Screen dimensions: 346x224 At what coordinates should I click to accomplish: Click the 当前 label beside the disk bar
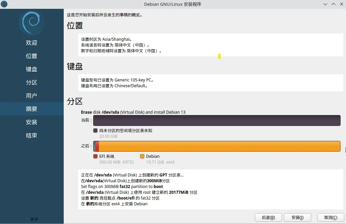click(x=86, y=120)
